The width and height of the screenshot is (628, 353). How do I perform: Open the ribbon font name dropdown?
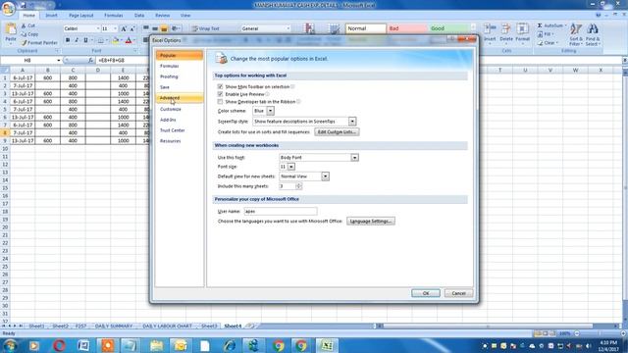click(98, 28)
